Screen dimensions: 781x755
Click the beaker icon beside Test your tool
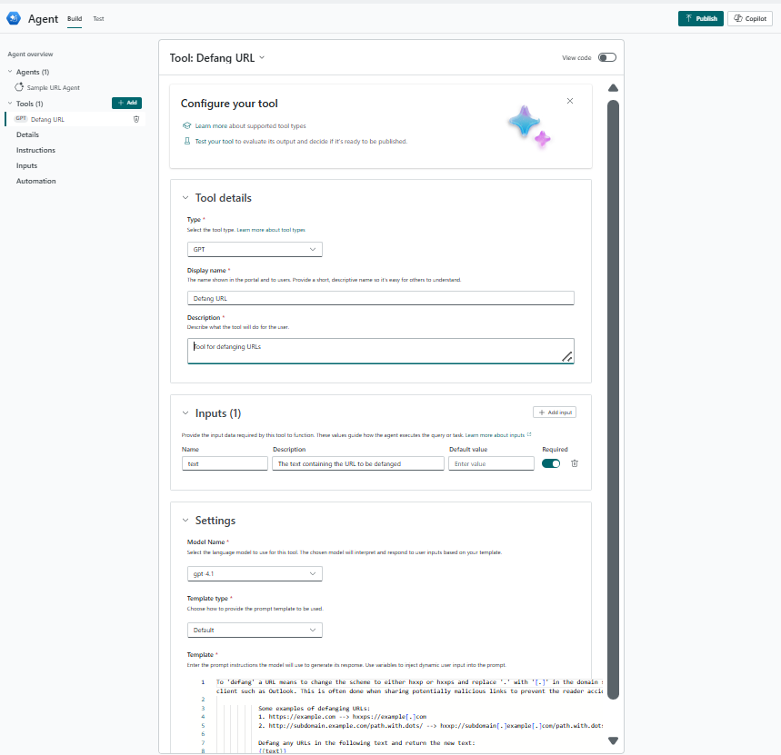[x=186, y=141]
